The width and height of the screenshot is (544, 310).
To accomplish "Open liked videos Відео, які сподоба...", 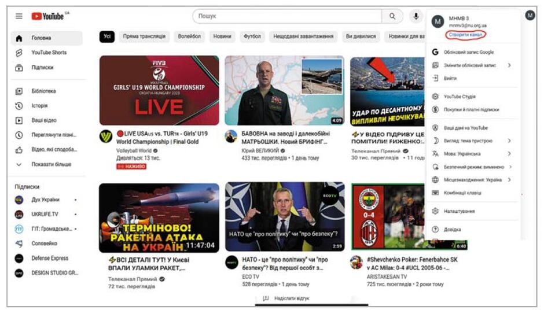I will (x=47, y=149).
